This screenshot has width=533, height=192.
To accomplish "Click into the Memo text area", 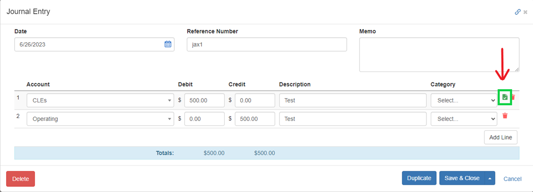I will click(x=439, y=55).
